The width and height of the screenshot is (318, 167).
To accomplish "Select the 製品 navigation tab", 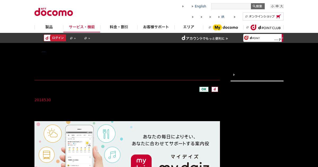I will [49, 27].
